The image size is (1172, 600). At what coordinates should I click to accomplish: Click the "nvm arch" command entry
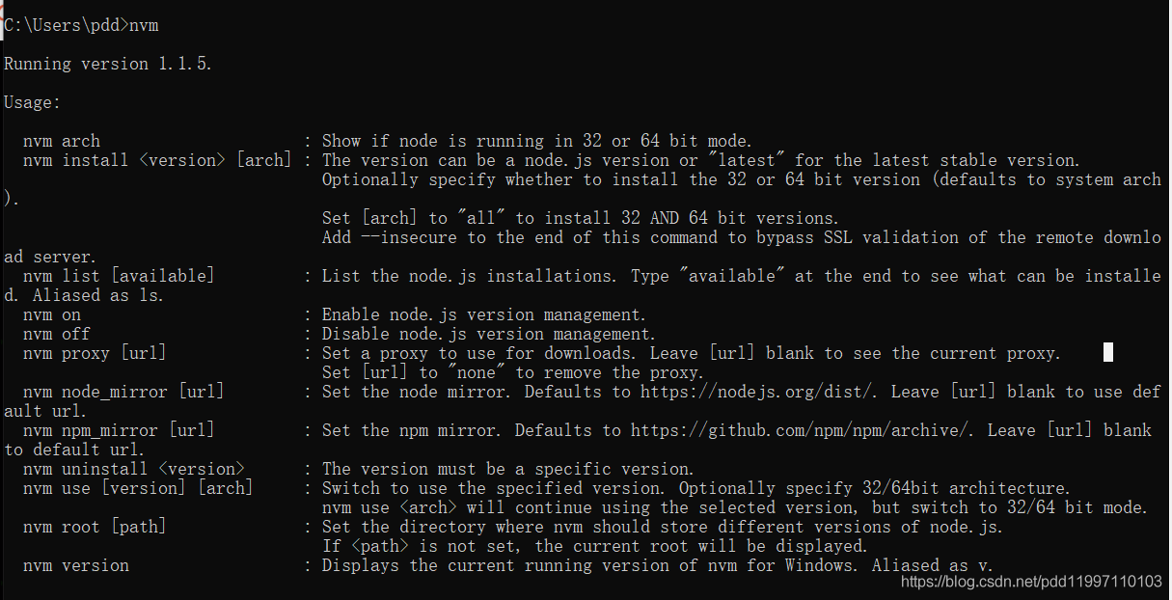pos(62,142)
